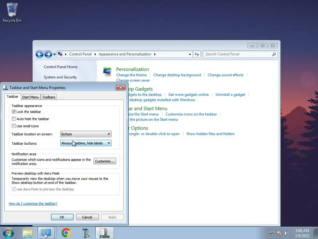
Task: Click the Refresh button in the address bar
Action: tap(197, 54)
